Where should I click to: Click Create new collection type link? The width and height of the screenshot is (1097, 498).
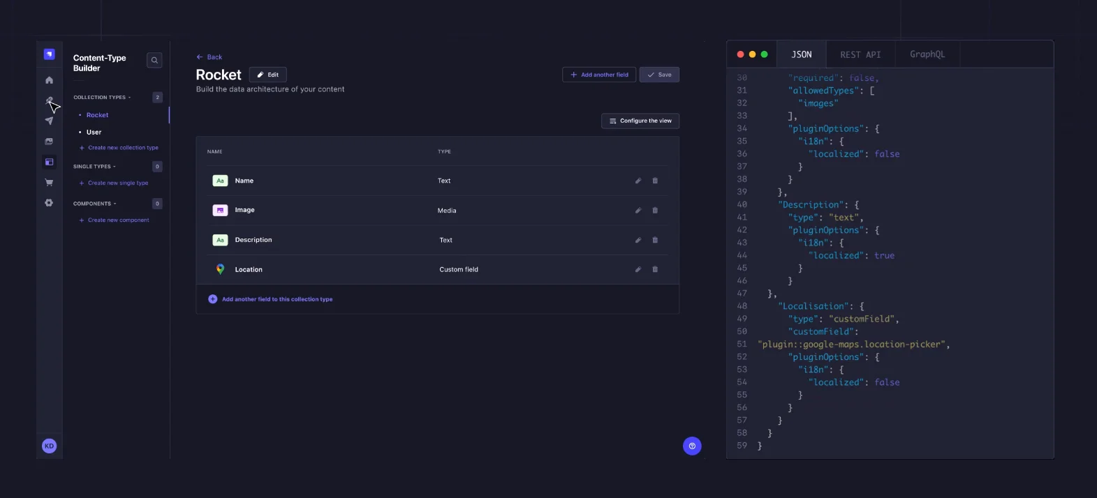point(122,148)
